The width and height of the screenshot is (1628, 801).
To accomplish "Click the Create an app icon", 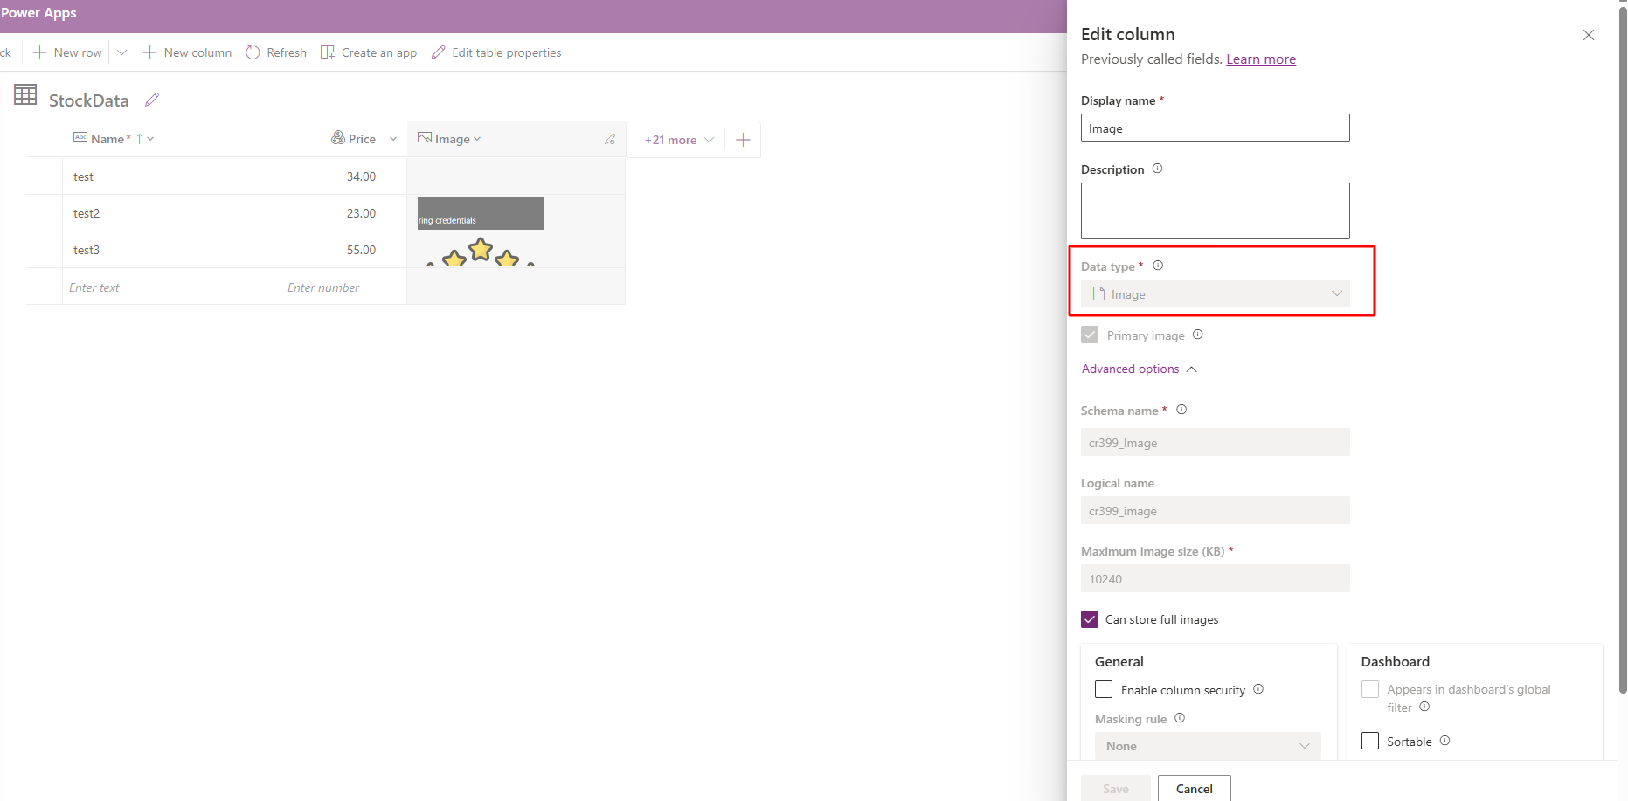I will pos(328,52).
